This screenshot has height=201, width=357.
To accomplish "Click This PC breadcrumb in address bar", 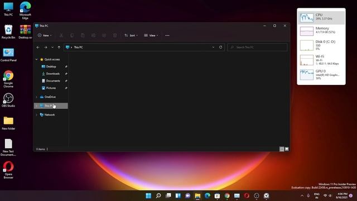I will 78,47.
